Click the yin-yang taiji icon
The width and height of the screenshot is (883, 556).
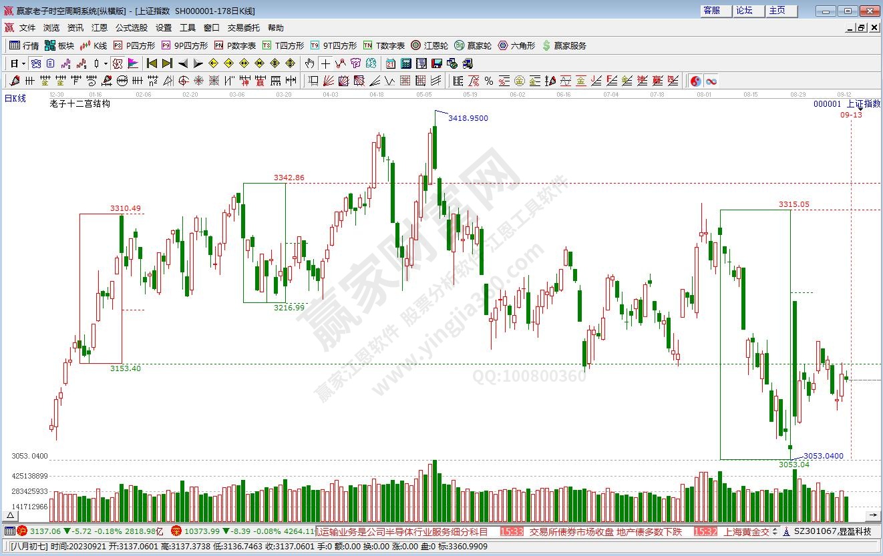pyautogui.click(x=695, y=81)
